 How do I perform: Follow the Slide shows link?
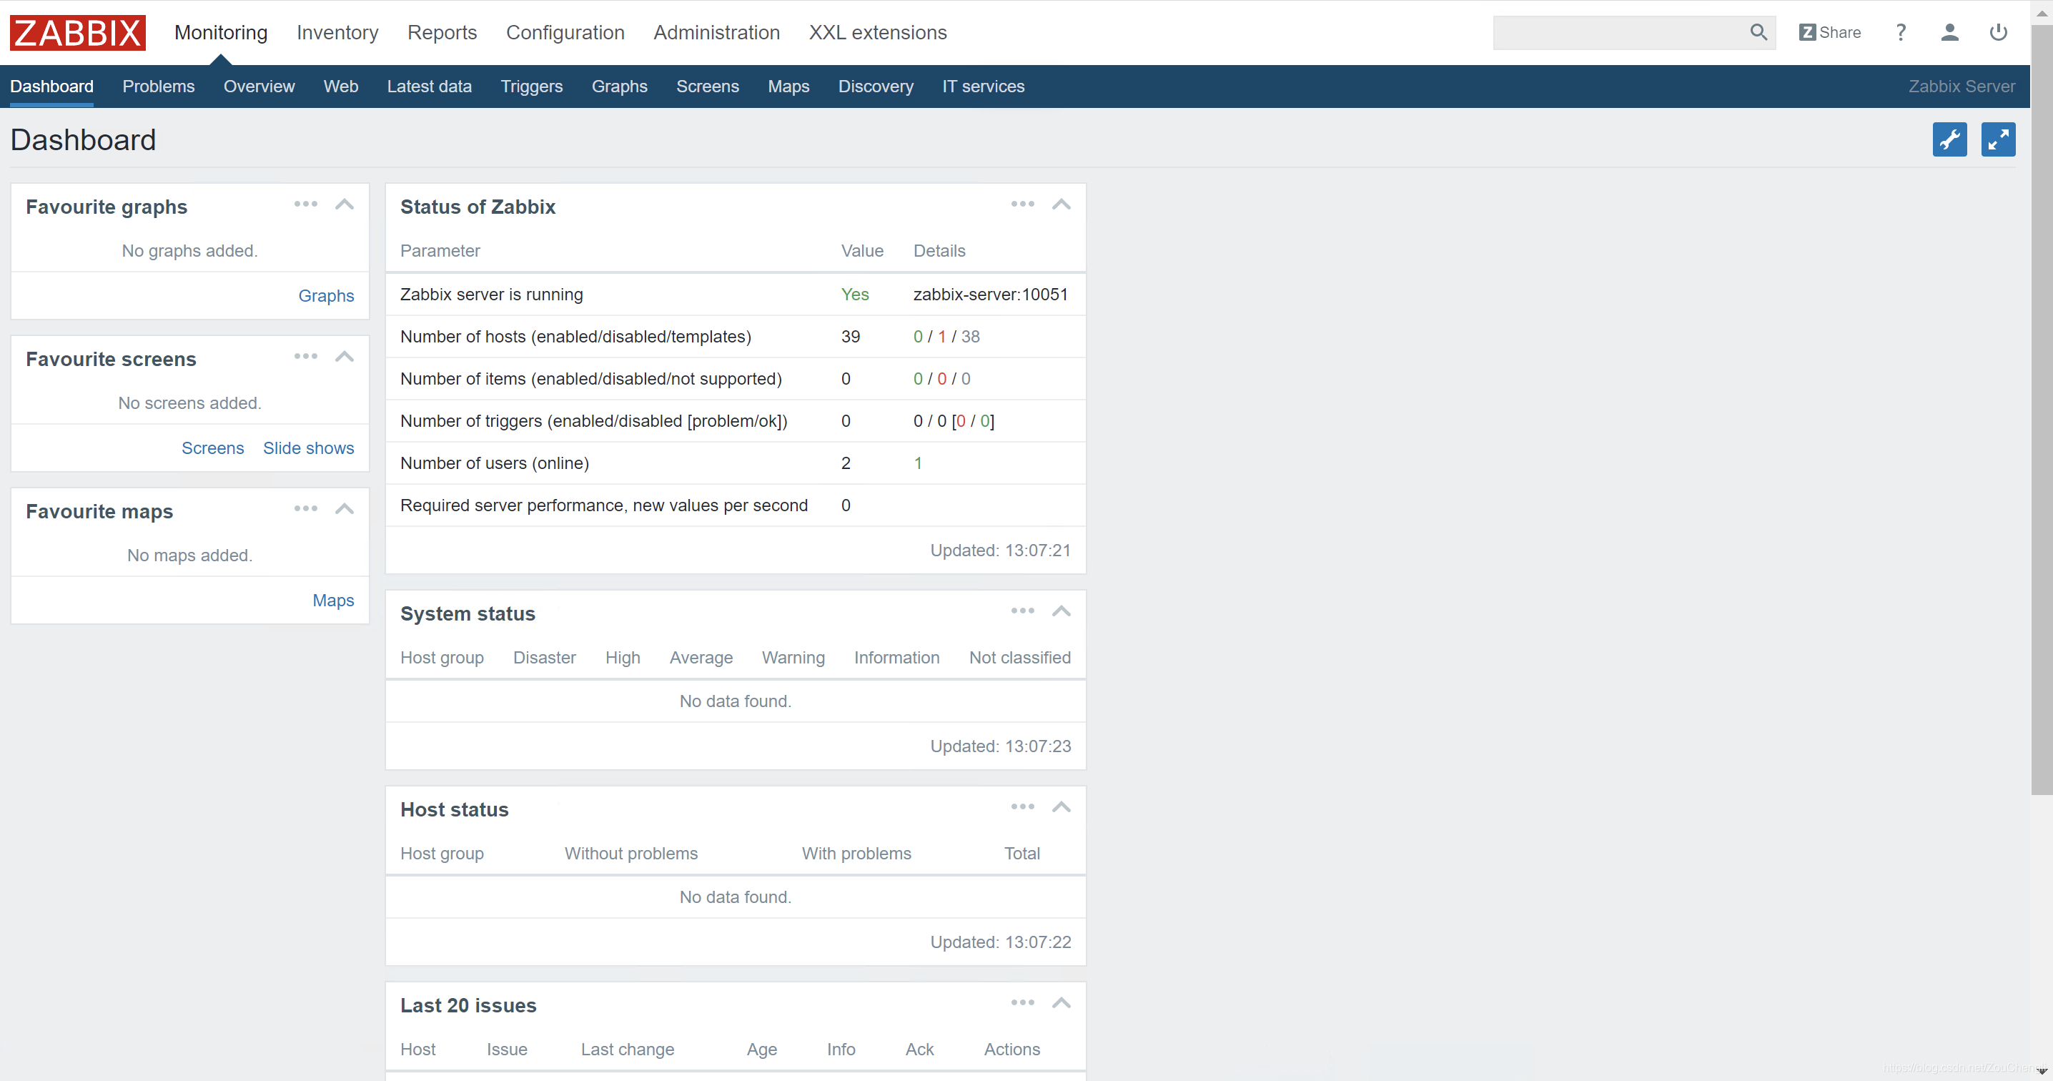(x=308, y=448)
